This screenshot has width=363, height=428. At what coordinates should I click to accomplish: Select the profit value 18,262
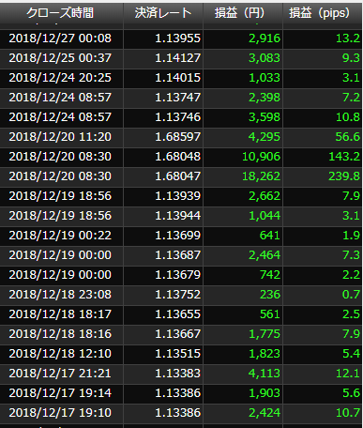pos(262,176)
